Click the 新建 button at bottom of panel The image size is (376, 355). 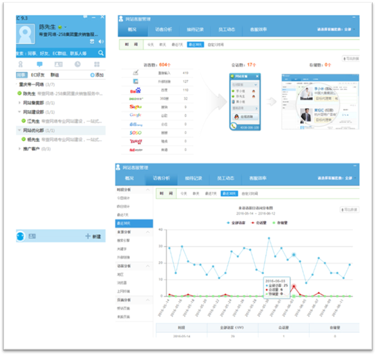(x=93, y=237)
